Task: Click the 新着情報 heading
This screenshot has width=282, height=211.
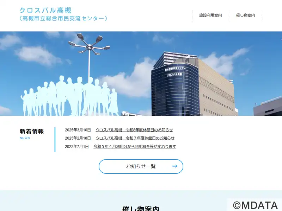Action: click(32, 131)
